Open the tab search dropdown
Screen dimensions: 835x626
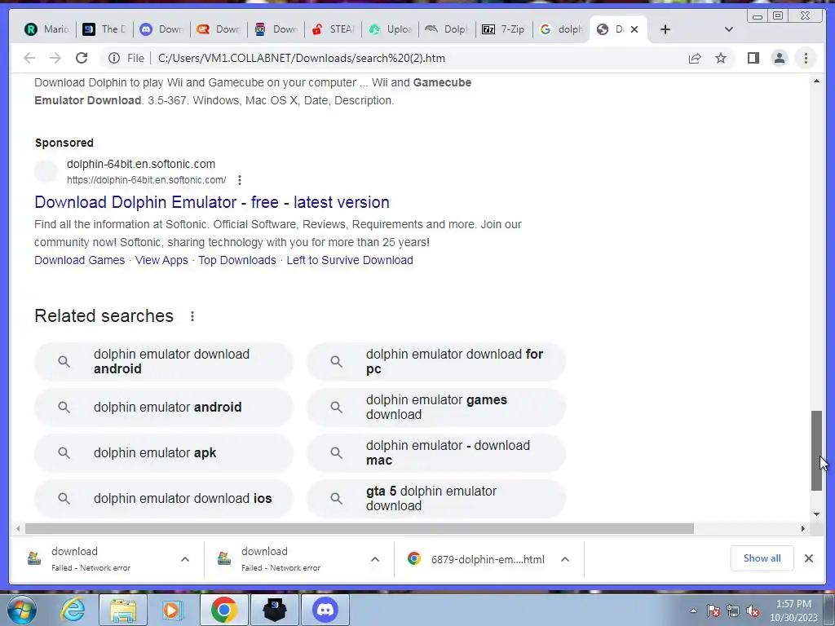click(729, 29)
